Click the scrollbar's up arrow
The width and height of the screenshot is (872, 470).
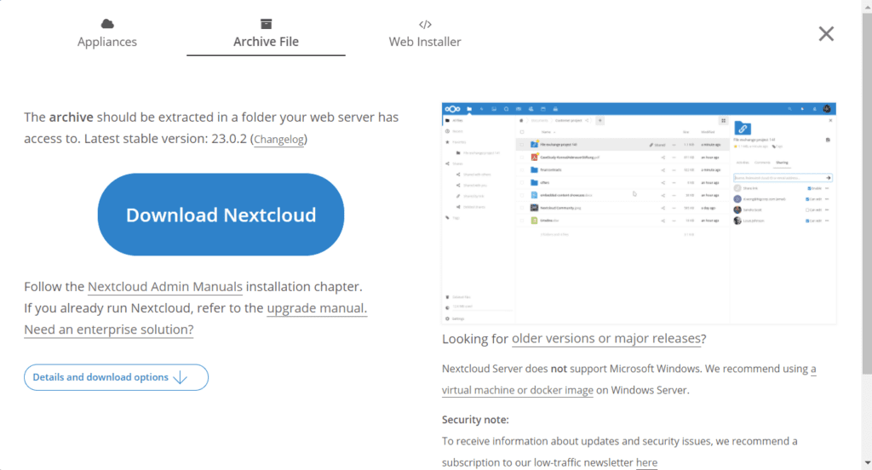867,7
